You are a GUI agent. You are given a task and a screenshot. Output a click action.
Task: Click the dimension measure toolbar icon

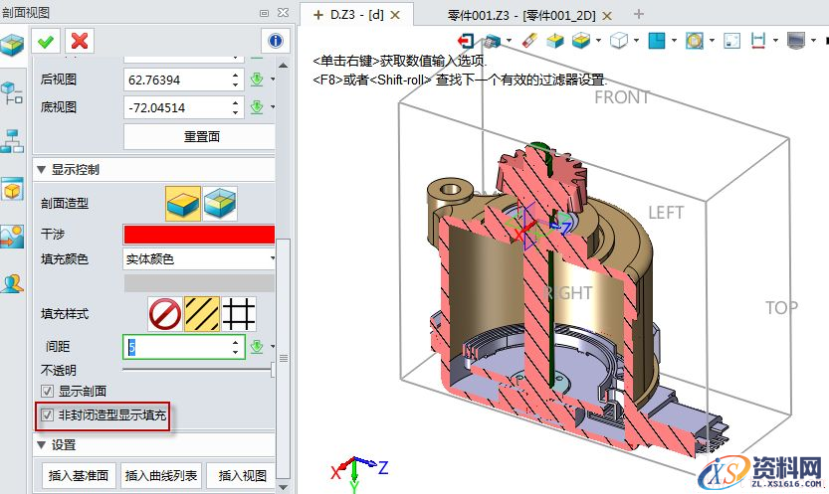758,41
